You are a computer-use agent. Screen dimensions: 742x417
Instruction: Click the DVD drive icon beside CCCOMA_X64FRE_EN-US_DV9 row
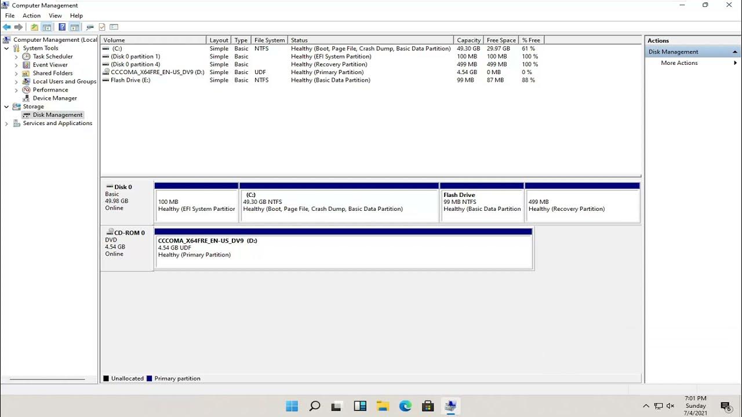(106, 72)
